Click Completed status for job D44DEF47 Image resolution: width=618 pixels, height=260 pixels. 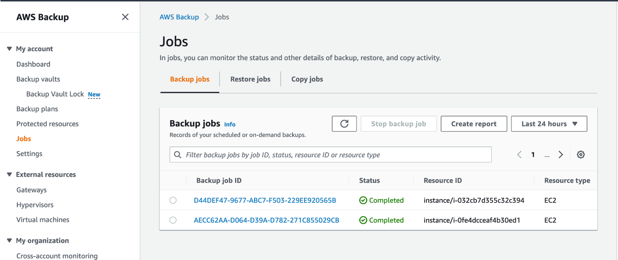pos(386,200)
